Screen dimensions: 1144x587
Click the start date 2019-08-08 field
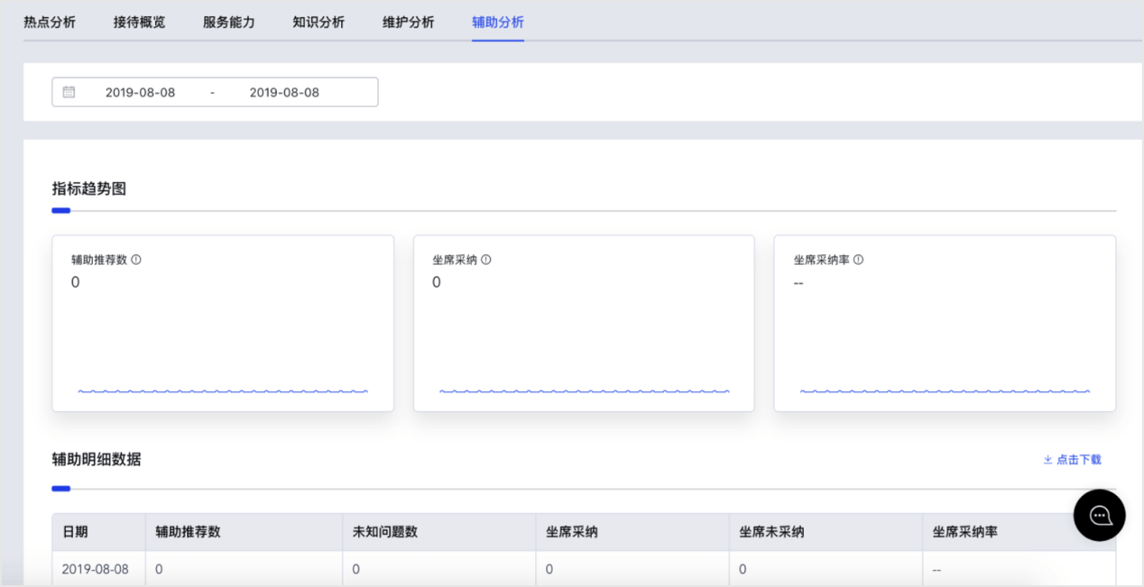(140, 92)
